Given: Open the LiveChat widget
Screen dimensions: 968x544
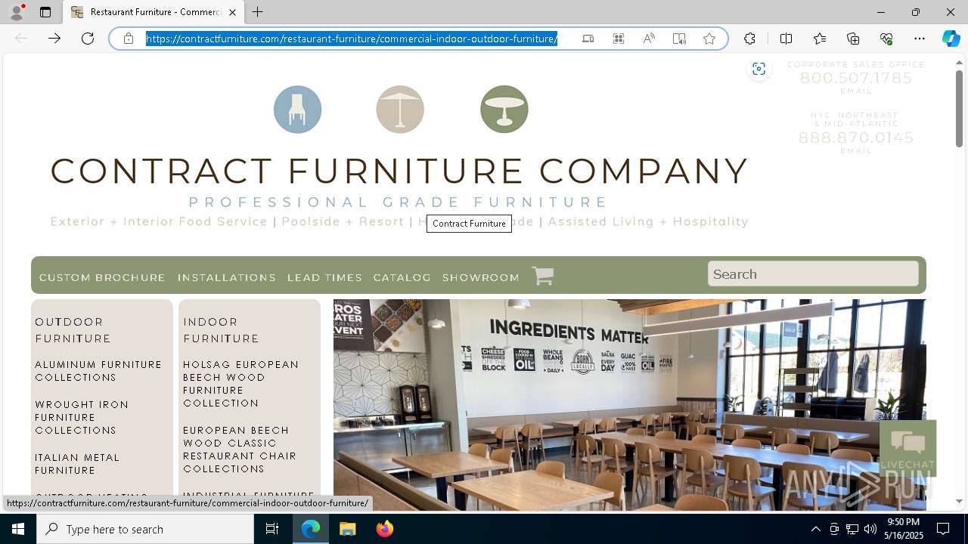Looking at the screenshot, I should (x=907, y=448).
